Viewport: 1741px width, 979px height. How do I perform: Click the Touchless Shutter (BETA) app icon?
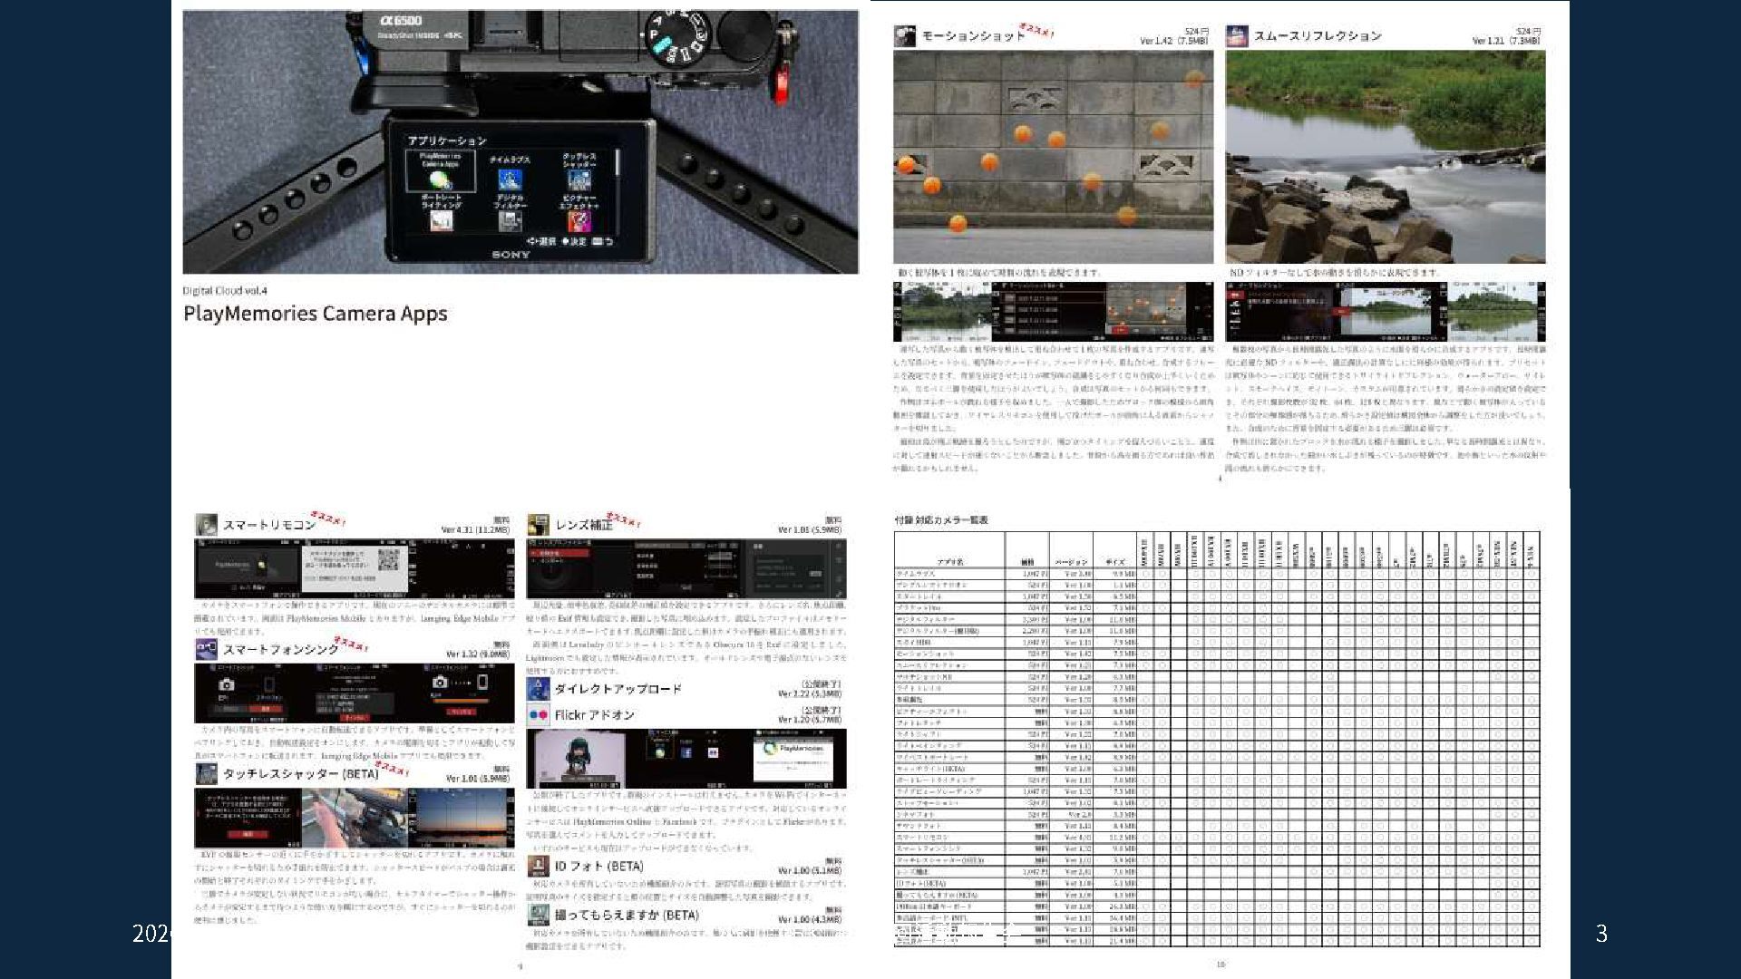[x=207, y=773]
